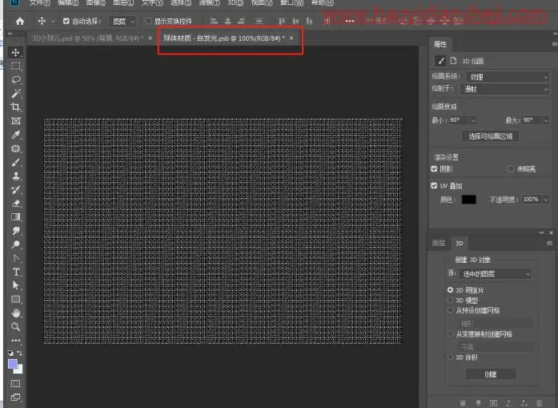Select the Eyedropper tool

[x=16, y=135]
